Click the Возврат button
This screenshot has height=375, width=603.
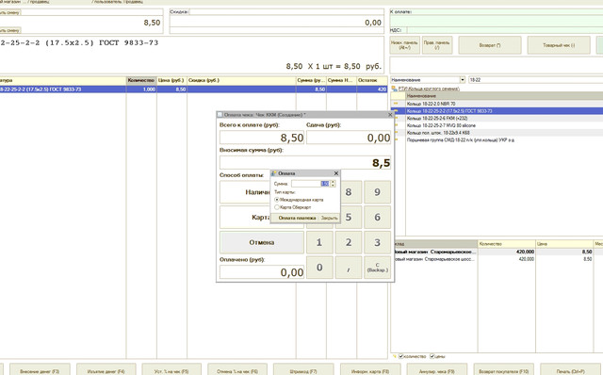(x=490, y=45)
